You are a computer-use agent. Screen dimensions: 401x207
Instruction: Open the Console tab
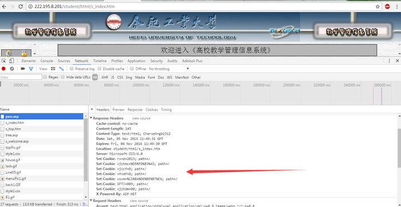coord(47,61)
